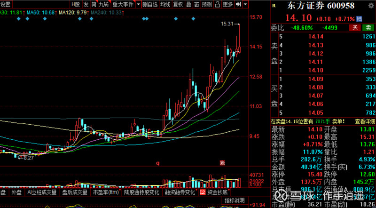This screenshot has width=376, height=208.
Task: Switch to the AI立桩成交量 tab
Action: click(42, 192)
